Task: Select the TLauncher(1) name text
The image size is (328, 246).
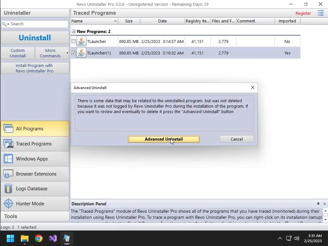Action: point(99,53)
